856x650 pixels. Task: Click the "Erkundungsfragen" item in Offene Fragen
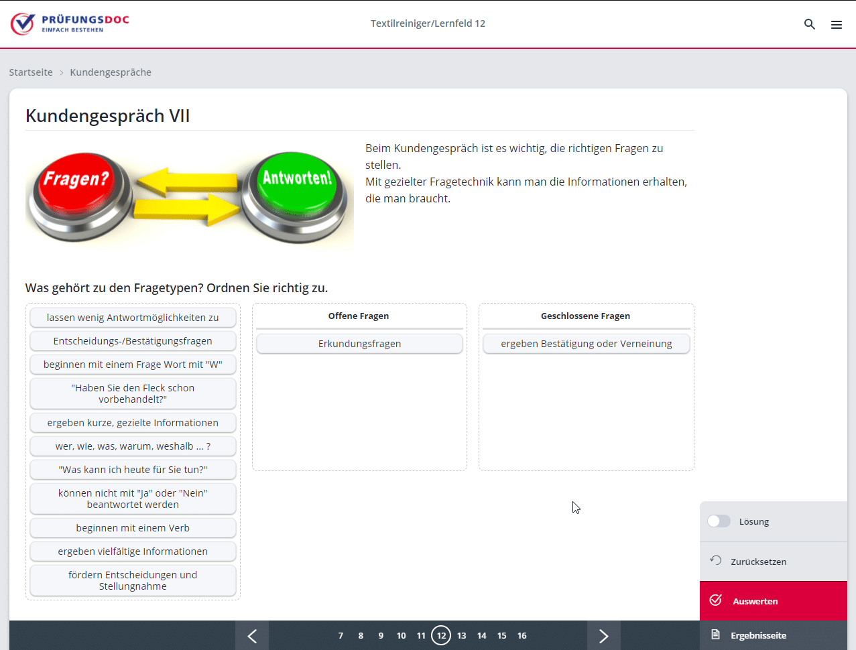click(359, 344)
